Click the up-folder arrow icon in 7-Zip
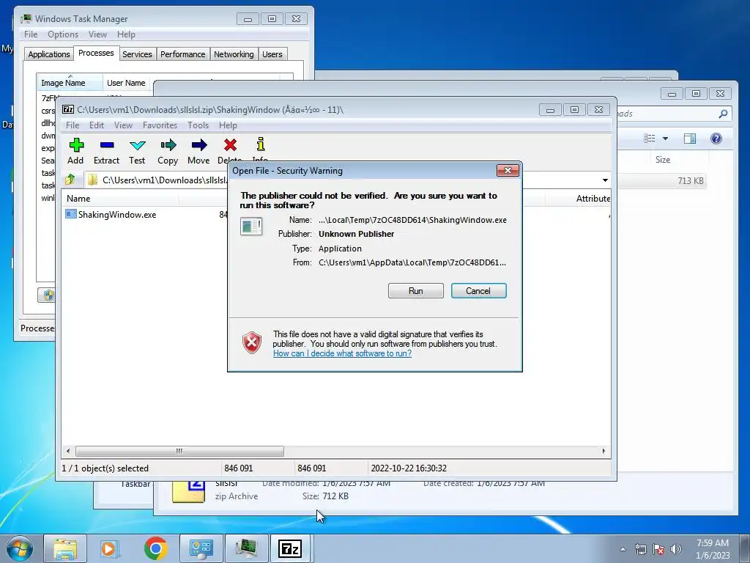Screen dimensions: 750x563 pos(70,180)
